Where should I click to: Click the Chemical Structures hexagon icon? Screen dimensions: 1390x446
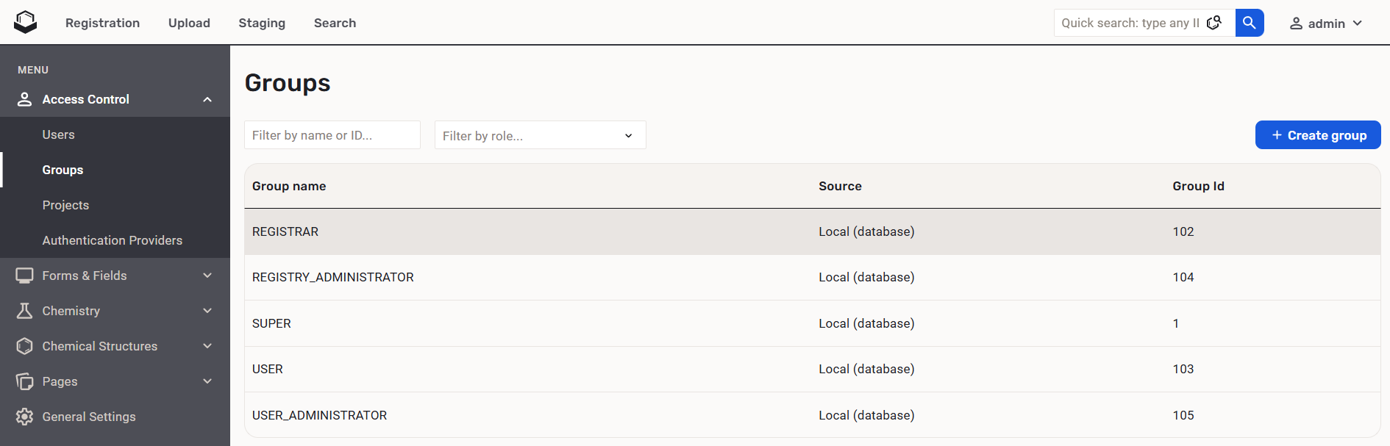point(24,346)
